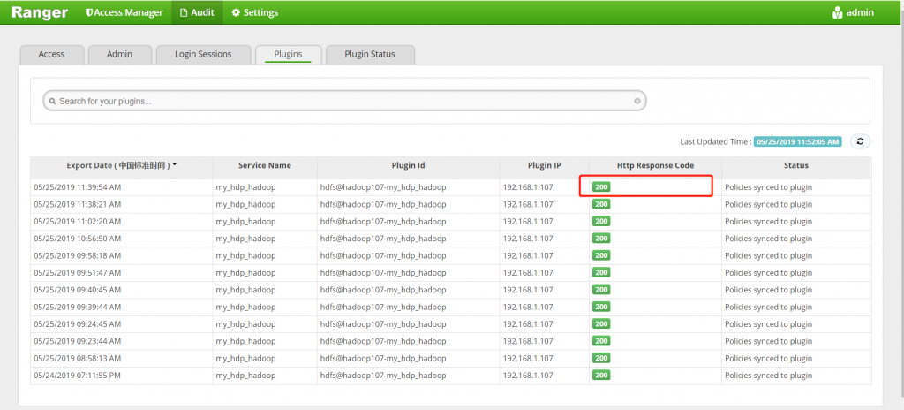904x410 pixels.
Task: Clear the plugin search box
Action: point(637,101)
